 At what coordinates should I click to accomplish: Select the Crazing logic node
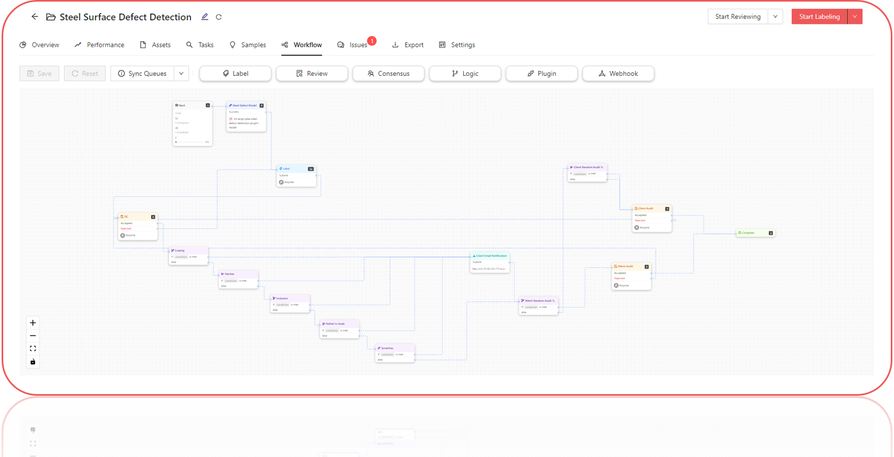(x=188, y=256)
